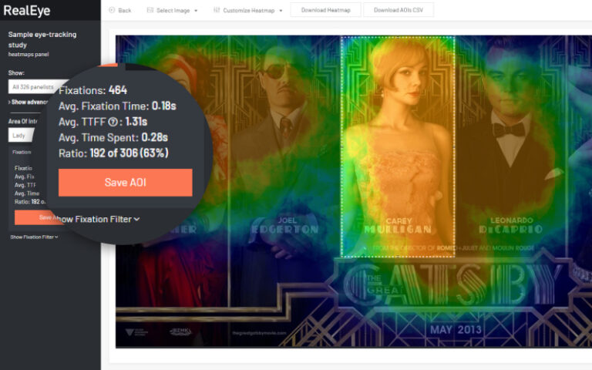
Task: Click the Fixation tab in sidebar panel
Action: click(x=22, y=153)
